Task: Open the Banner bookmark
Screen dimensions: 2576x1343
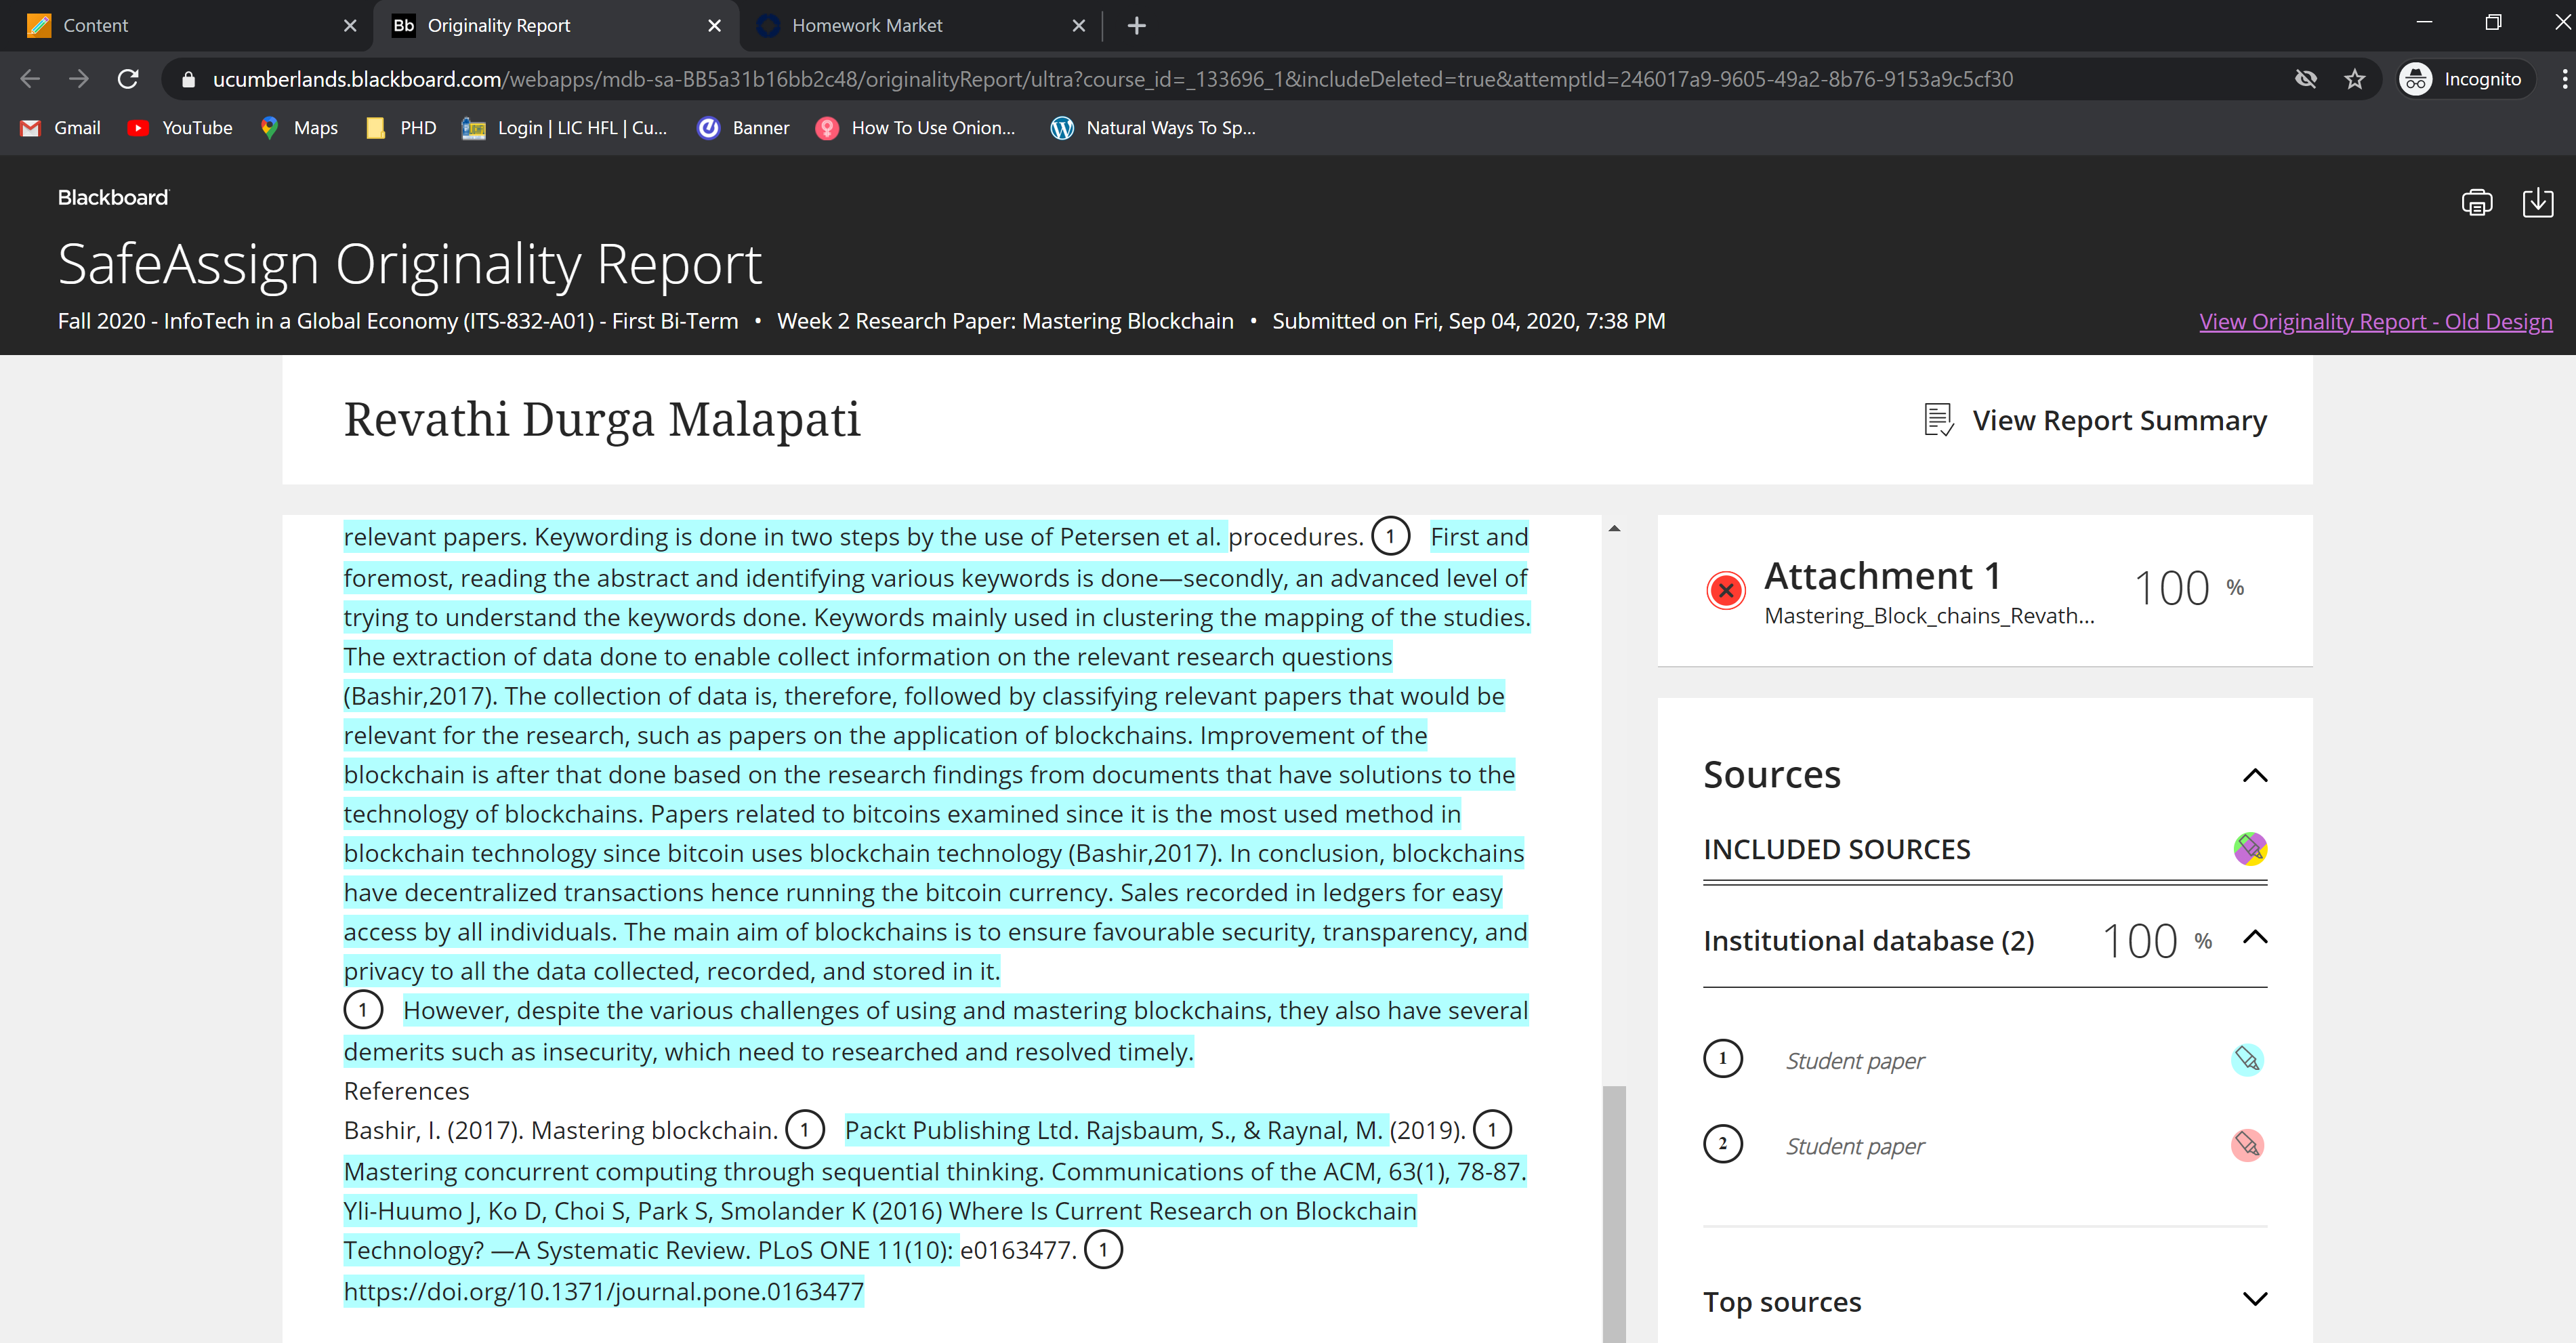Action: click(743, 128)
